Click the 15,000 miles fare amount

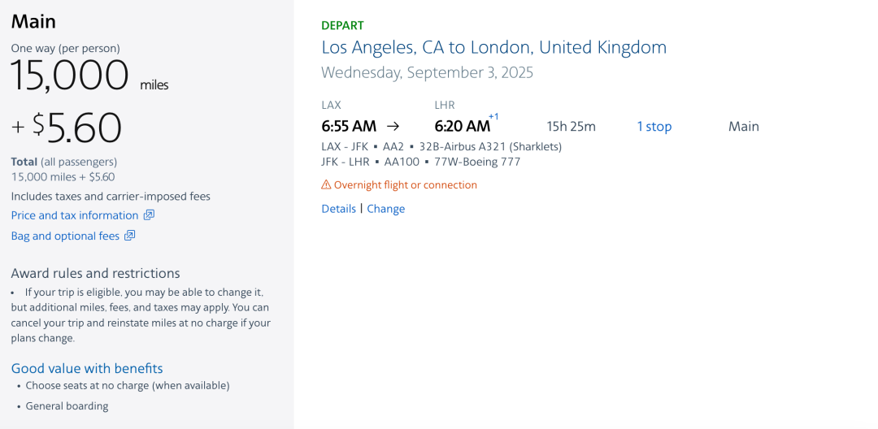click(70, 76)
